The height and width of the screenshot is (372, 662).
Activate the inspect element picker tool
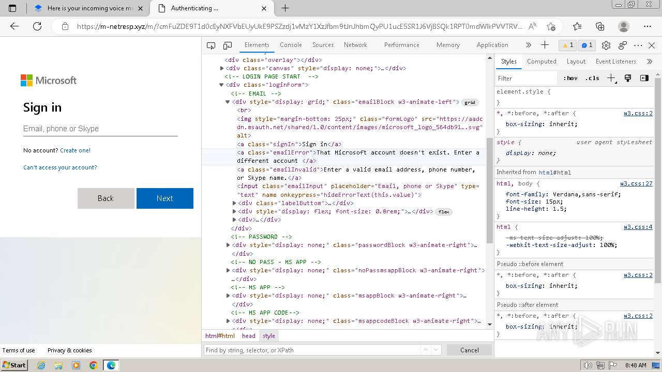[211, 45]
